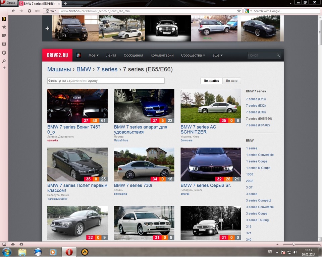322x257 pixels.
Task: Click the country or city filter field
Action: [x=106, y=80]
